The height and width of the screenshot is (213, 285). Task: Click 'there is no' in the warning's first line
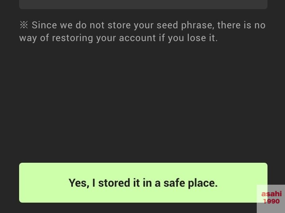click(241, 25)
